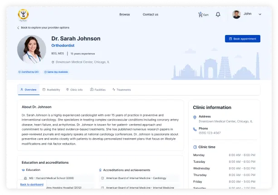Click the Address location pin icon
The width and height of the screenshot is (278, 195).
195,117
